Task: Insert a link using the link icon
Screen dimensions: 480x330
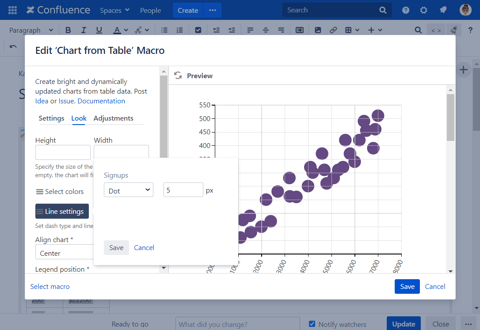Action: (333, 30)
